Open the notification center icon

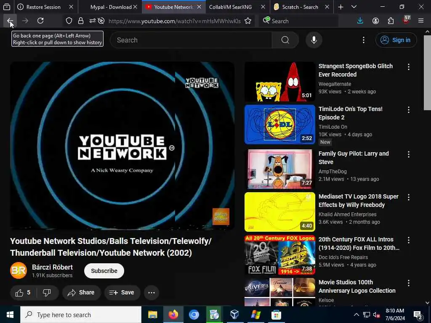pos(418,315)
